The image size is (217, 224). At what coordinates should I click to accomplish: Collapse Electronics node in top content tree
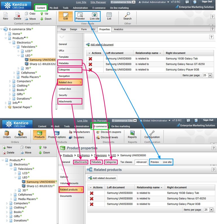tap(10, 42)
